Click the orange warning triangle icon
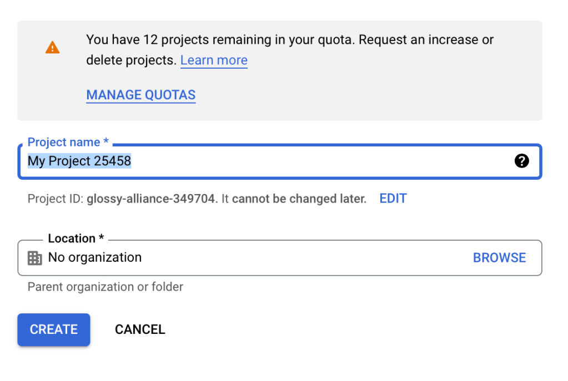The height and width of the screenshot is (381, 568). [52, 48]
